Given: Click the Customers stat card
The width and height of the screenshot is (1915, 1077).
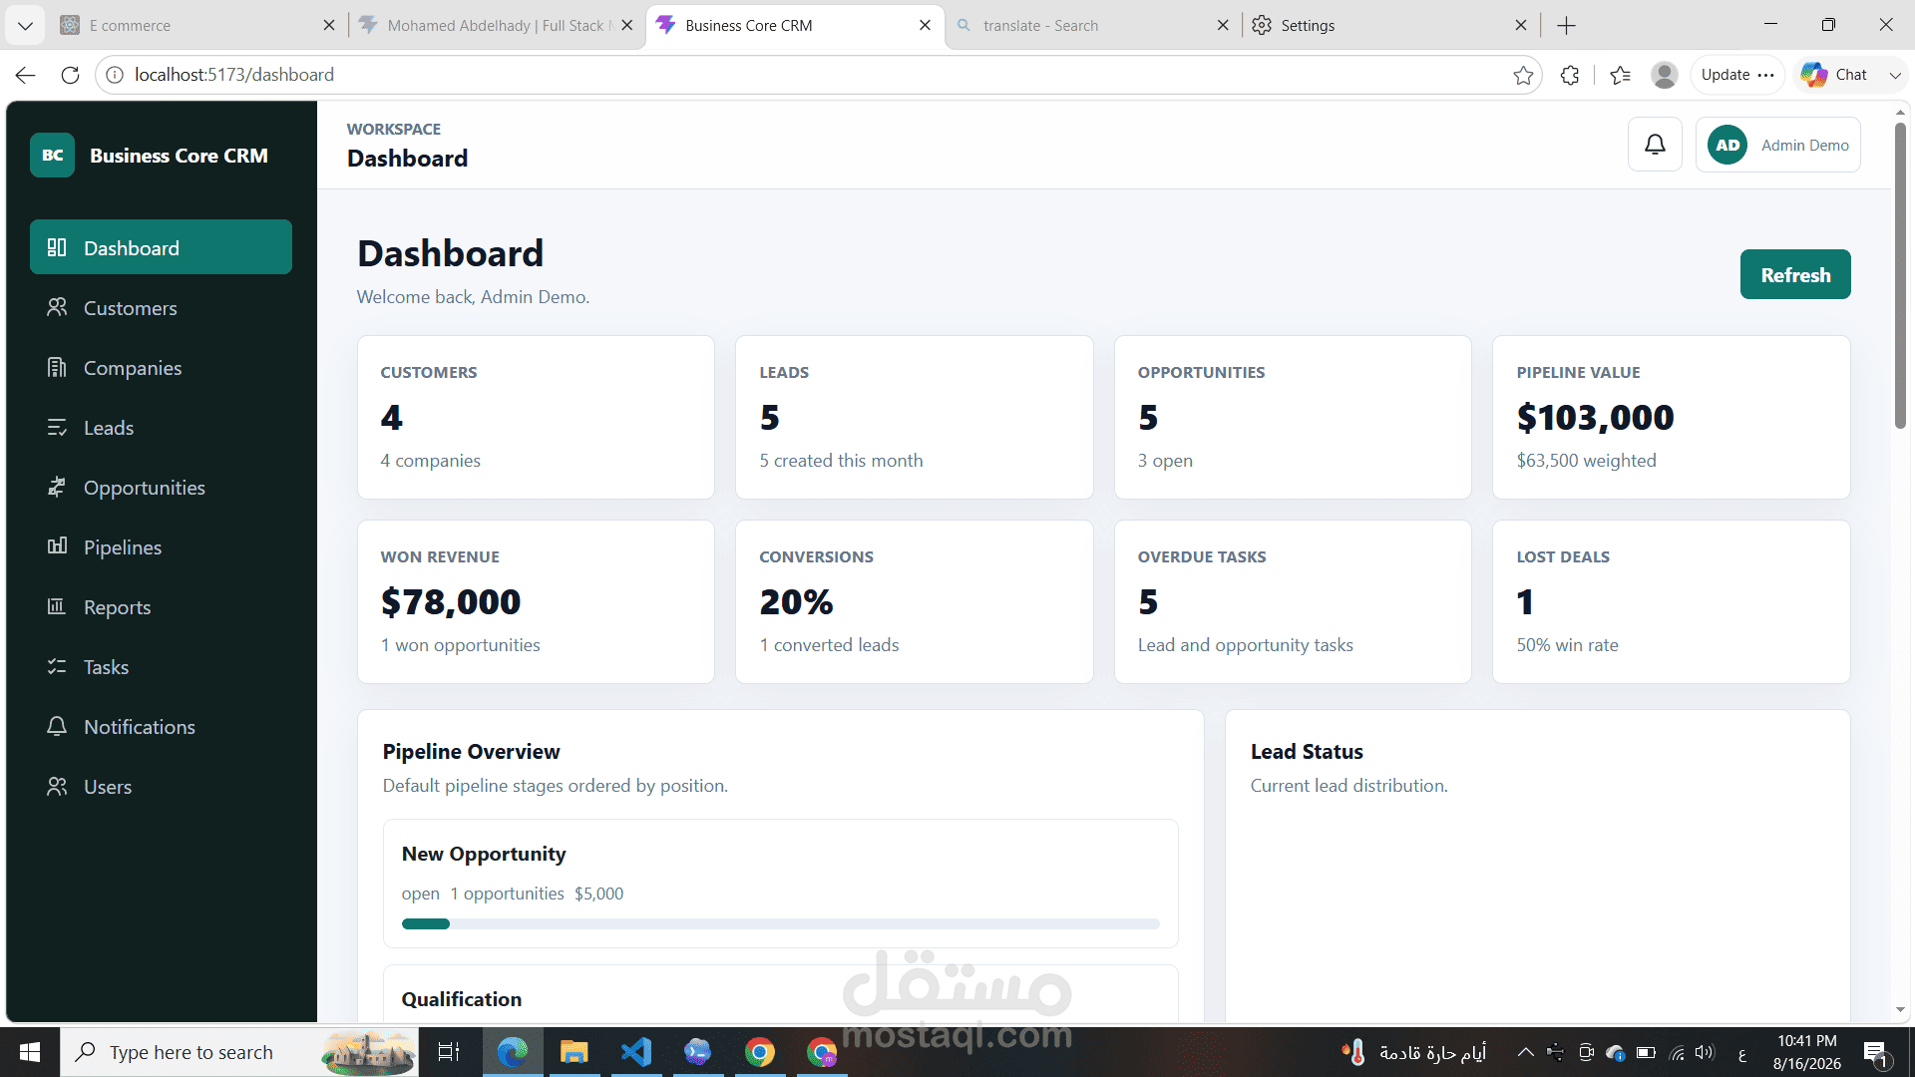Looking at the screenshot, I should pyautogui.click(x=536, y=417).
